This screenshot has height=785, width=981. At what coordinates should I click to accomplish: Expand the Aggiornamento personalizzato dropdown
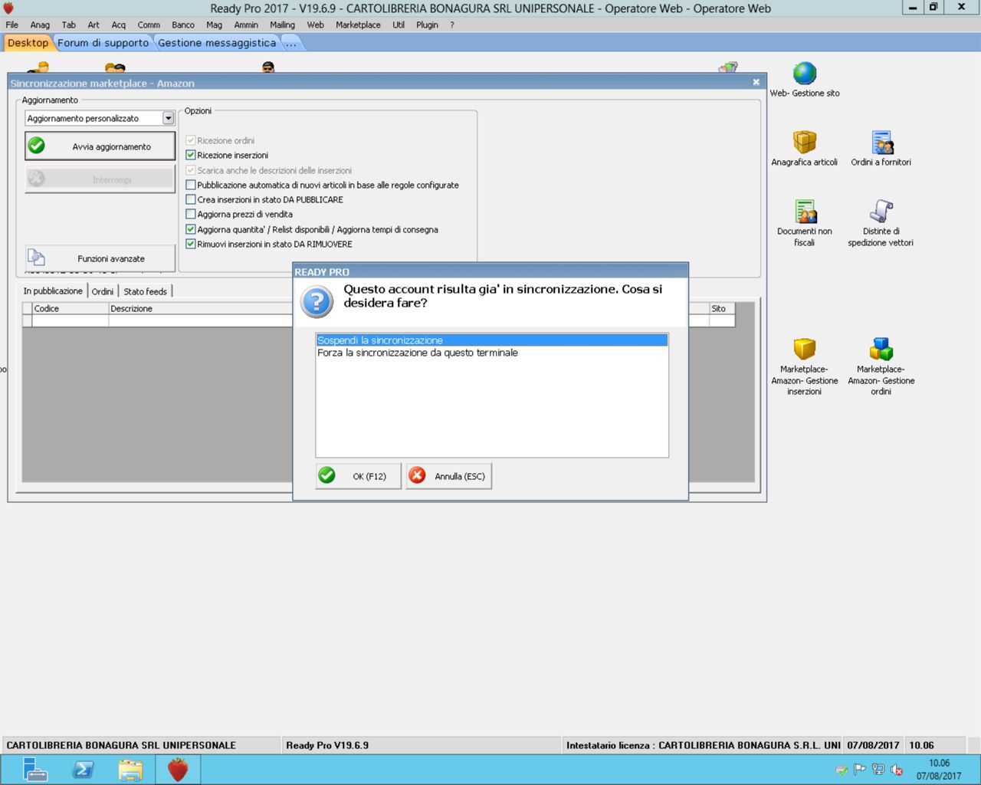168,118
